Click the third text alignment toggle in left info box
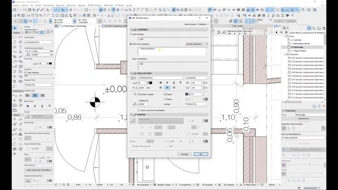 (42, 95)
